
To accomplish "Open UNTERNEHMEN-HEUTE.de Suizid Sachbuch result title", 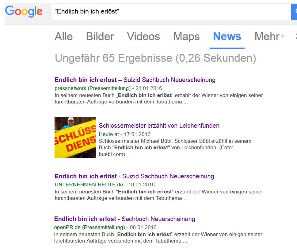I will tap(134, 176).
